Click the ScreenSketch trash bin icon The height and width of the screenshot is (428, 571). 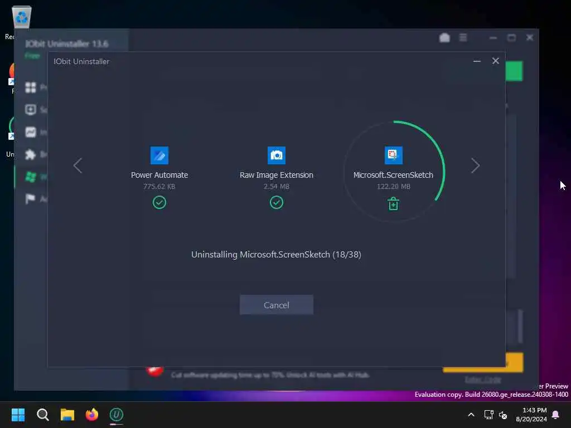click(393, 203)
